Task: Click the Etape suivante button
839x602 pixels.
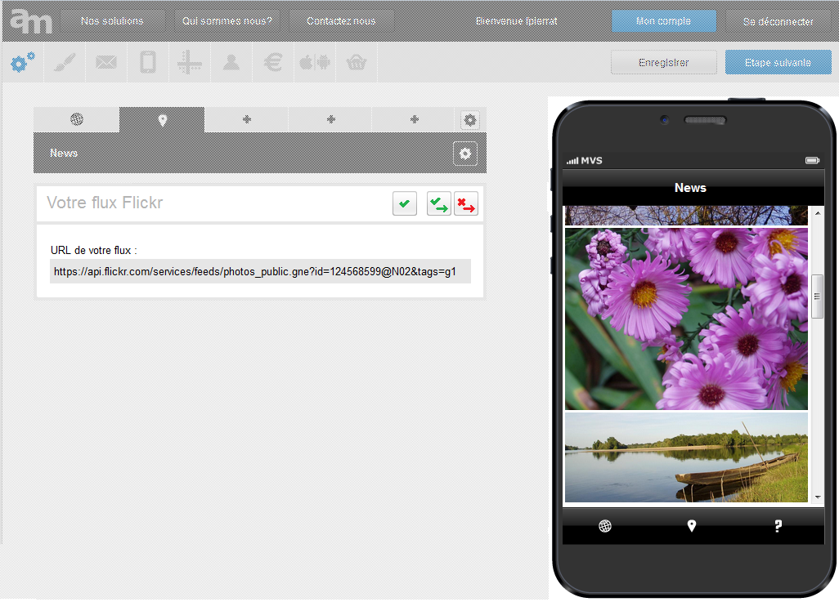Action: point(778,63)
